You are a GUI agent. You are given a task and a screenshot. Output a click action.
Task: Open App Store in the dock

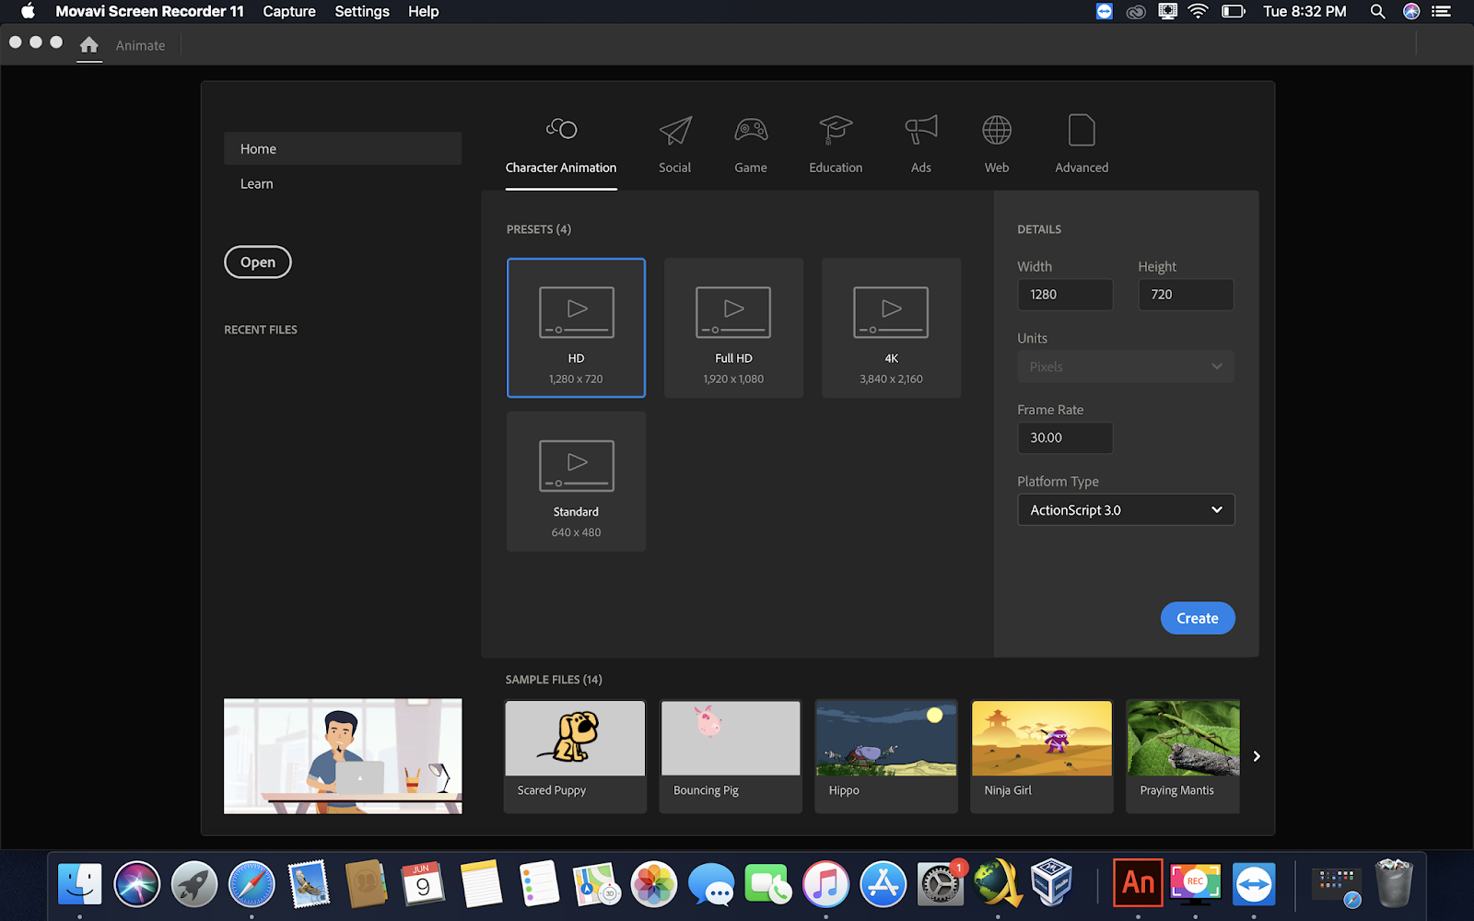coord(883,884)
